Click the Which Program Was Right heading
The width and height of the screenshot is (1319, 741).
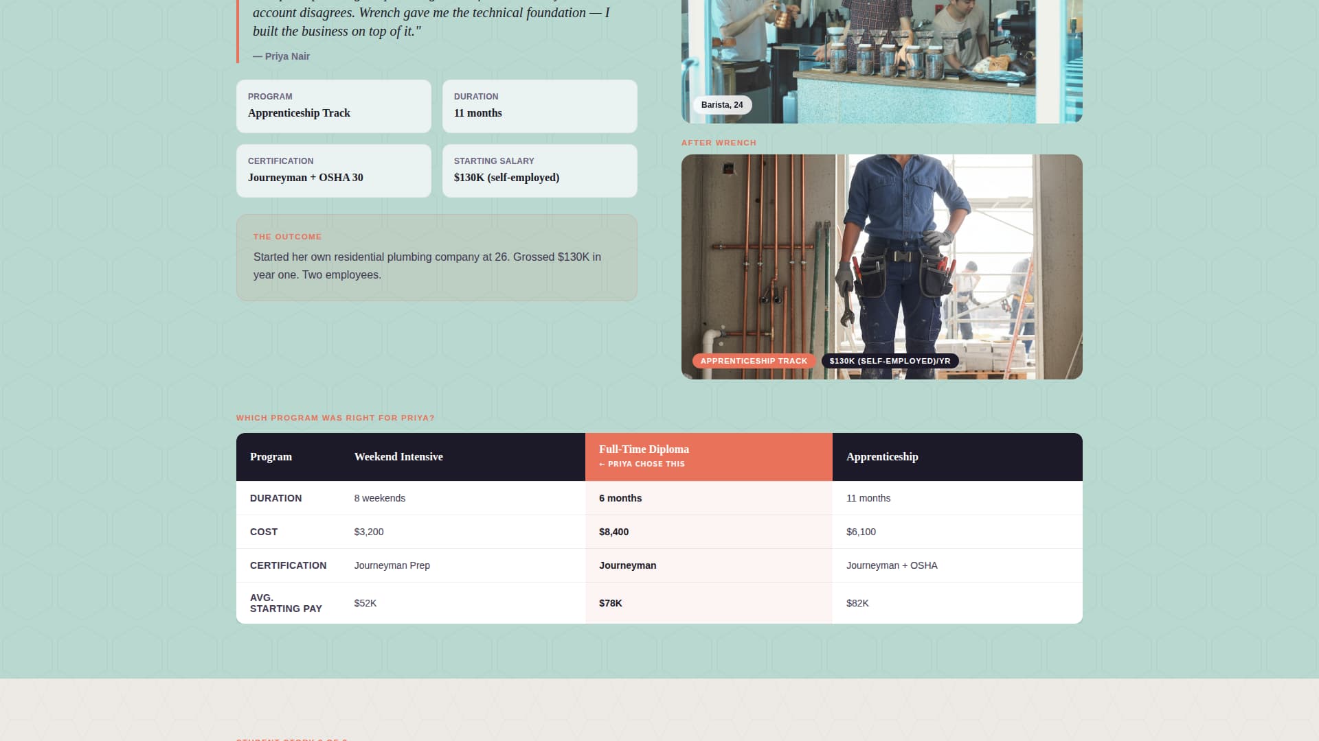[x=335, y=418]
